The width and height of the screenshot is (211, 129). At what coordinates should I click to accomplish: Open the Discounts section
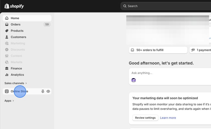pyautogui.click(x=27, y=50)
